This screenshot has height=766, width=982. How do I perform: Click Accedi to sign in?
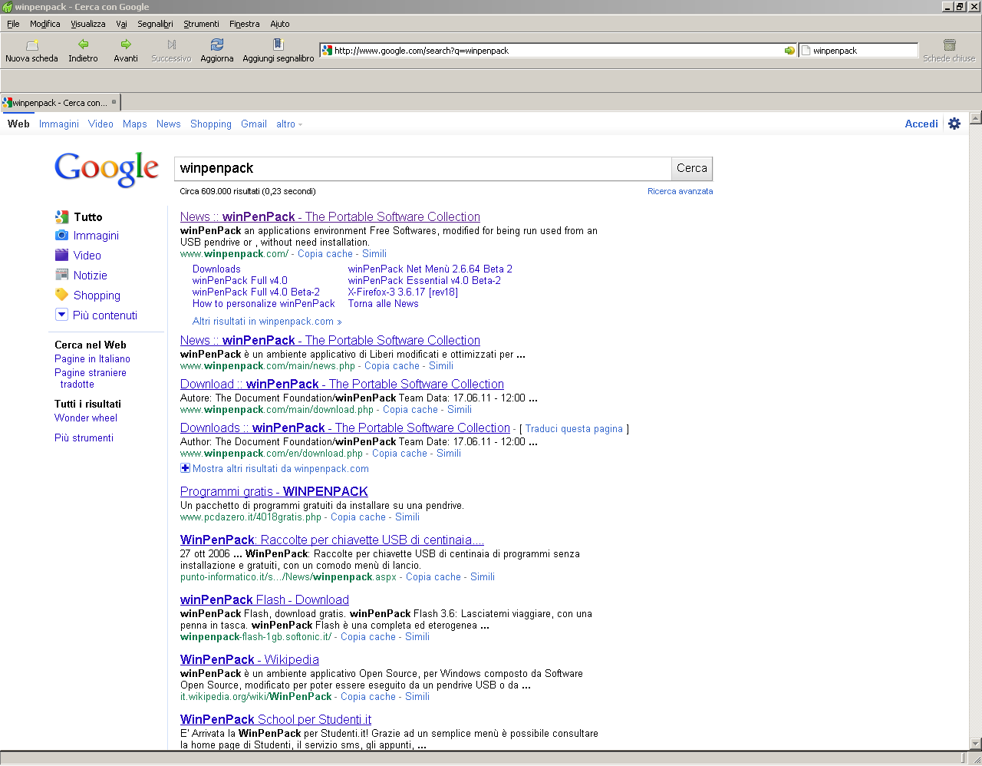pyautogui.click(x=921, y=124)
